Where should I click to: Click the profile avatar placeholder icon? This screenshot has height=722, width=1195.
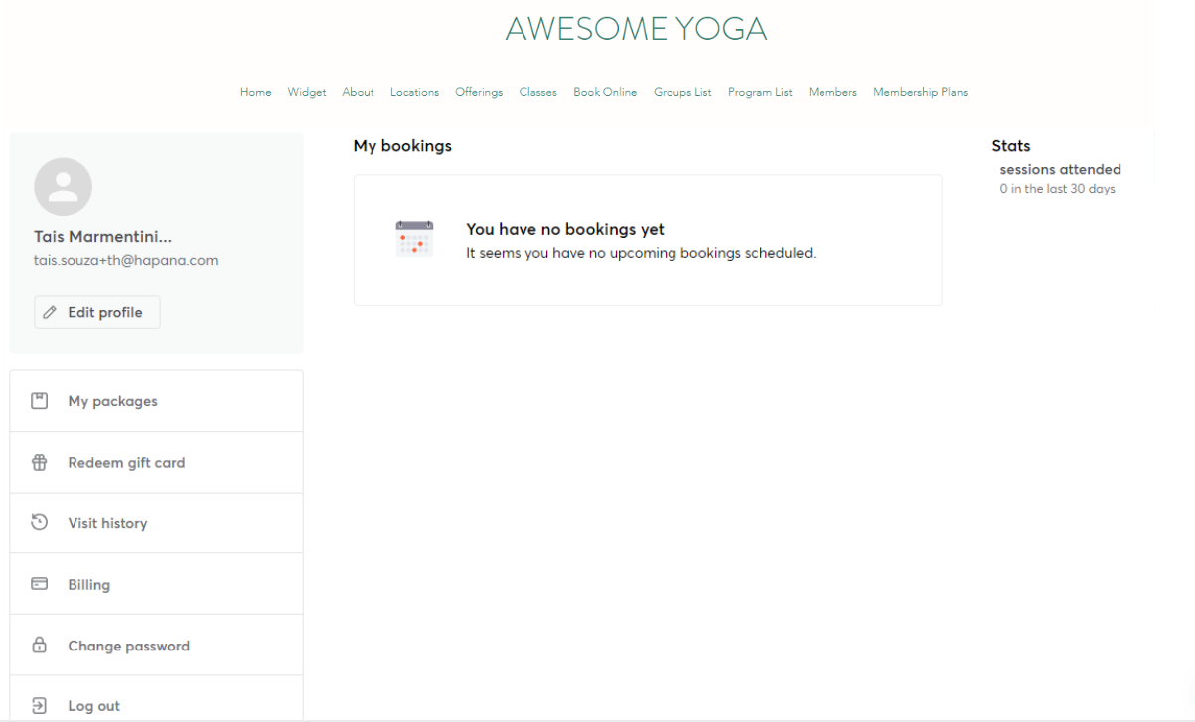[63, 187]
